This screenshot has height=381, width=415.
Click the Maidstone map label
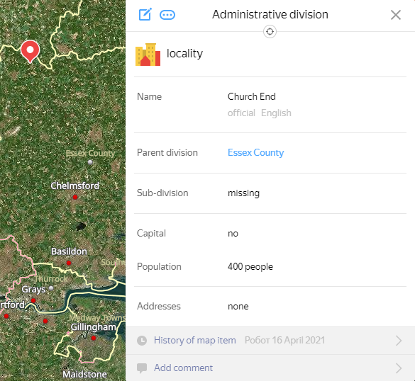tap(84, 375)
